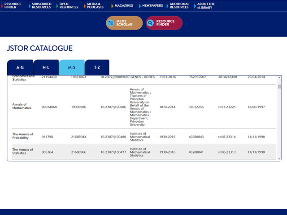The height and width of the screenshot is (215, 287).
Task: Expand the Additional Resources menu
Action: coord(179,6)
